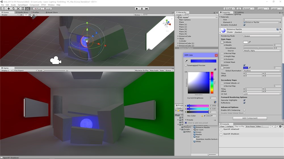Open the GameObject menu
Viewport: 284px width, 159px height.
[23, 5]
